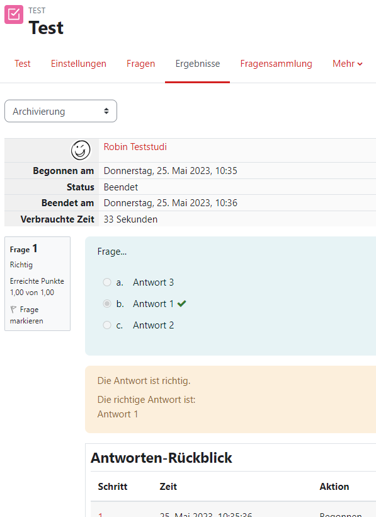Click the green checkmark beside Antwort 1
The width and height of the screenshot is (376, 517).
pyautogui.click(x=182, y=303)
